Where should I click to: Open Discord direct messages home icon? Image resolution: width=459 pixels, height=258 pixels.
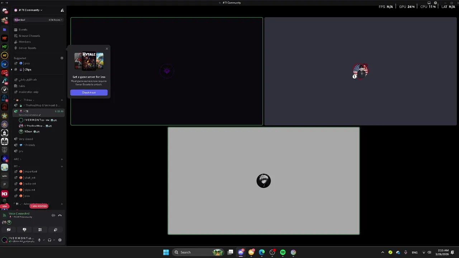[4, 10]
